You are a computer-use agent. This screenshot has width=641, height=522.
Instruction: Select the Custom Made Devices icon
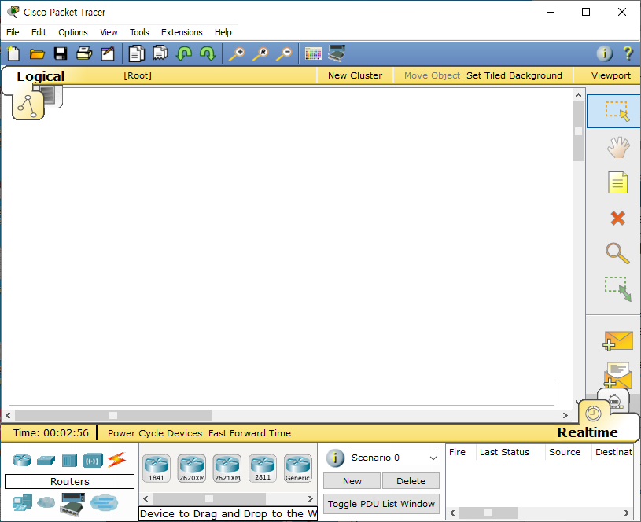pyautogui.click(x=72, y=504)
